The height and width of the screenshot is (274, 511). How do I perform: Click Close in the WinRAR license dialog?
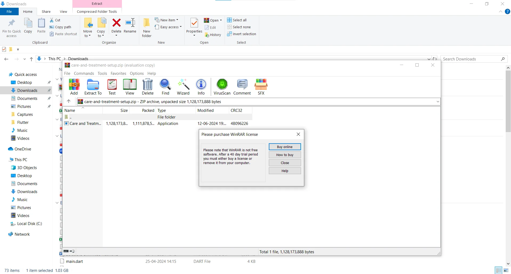coord(285,163)
